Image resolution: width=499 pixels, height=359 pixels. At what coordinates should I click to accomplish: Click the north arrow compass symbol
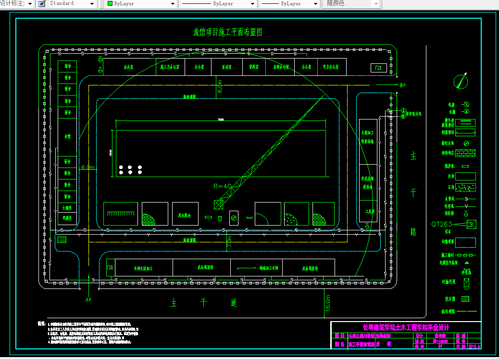point(461,81)
